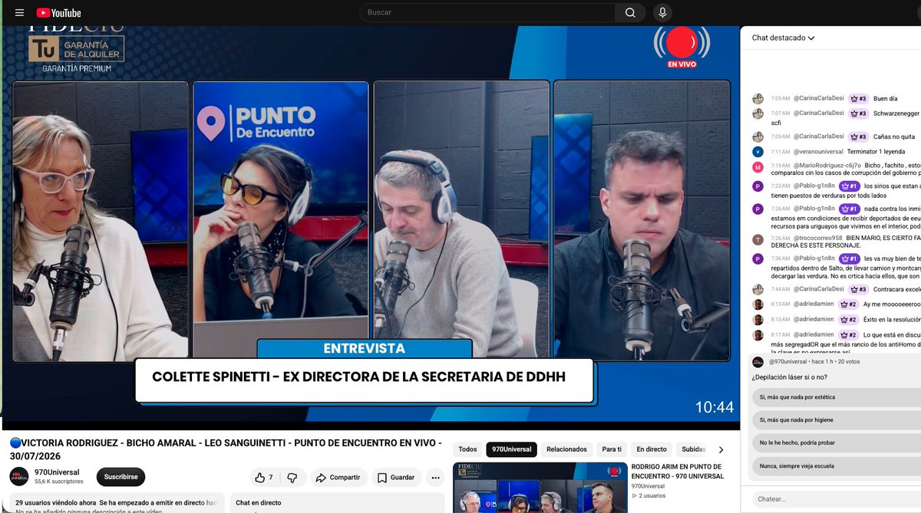
Task: Click '55,6 K suscriptores' text
Action: (59, 482)
